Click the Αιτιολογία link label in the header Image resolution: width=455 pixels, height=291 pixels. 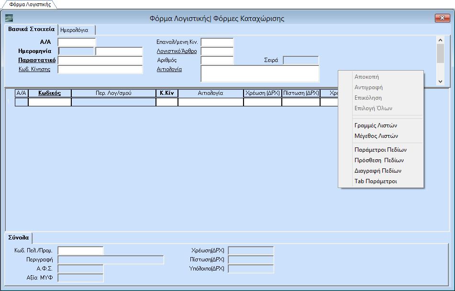[169, 69]
